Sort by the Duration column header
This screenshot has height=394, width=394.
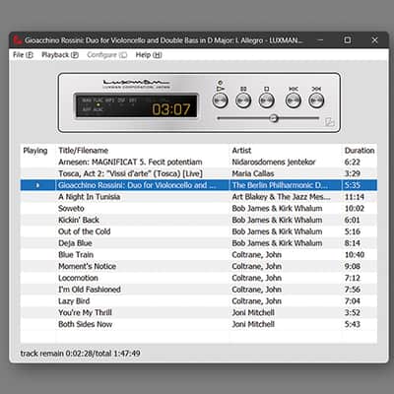point(360,151)
